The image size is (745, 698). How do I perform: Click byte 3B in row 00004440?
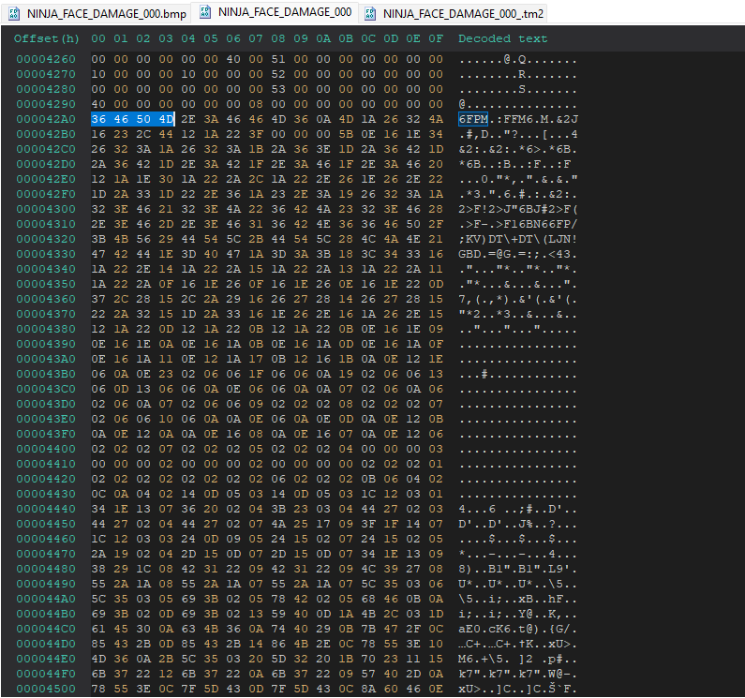(x=278, y=509)
